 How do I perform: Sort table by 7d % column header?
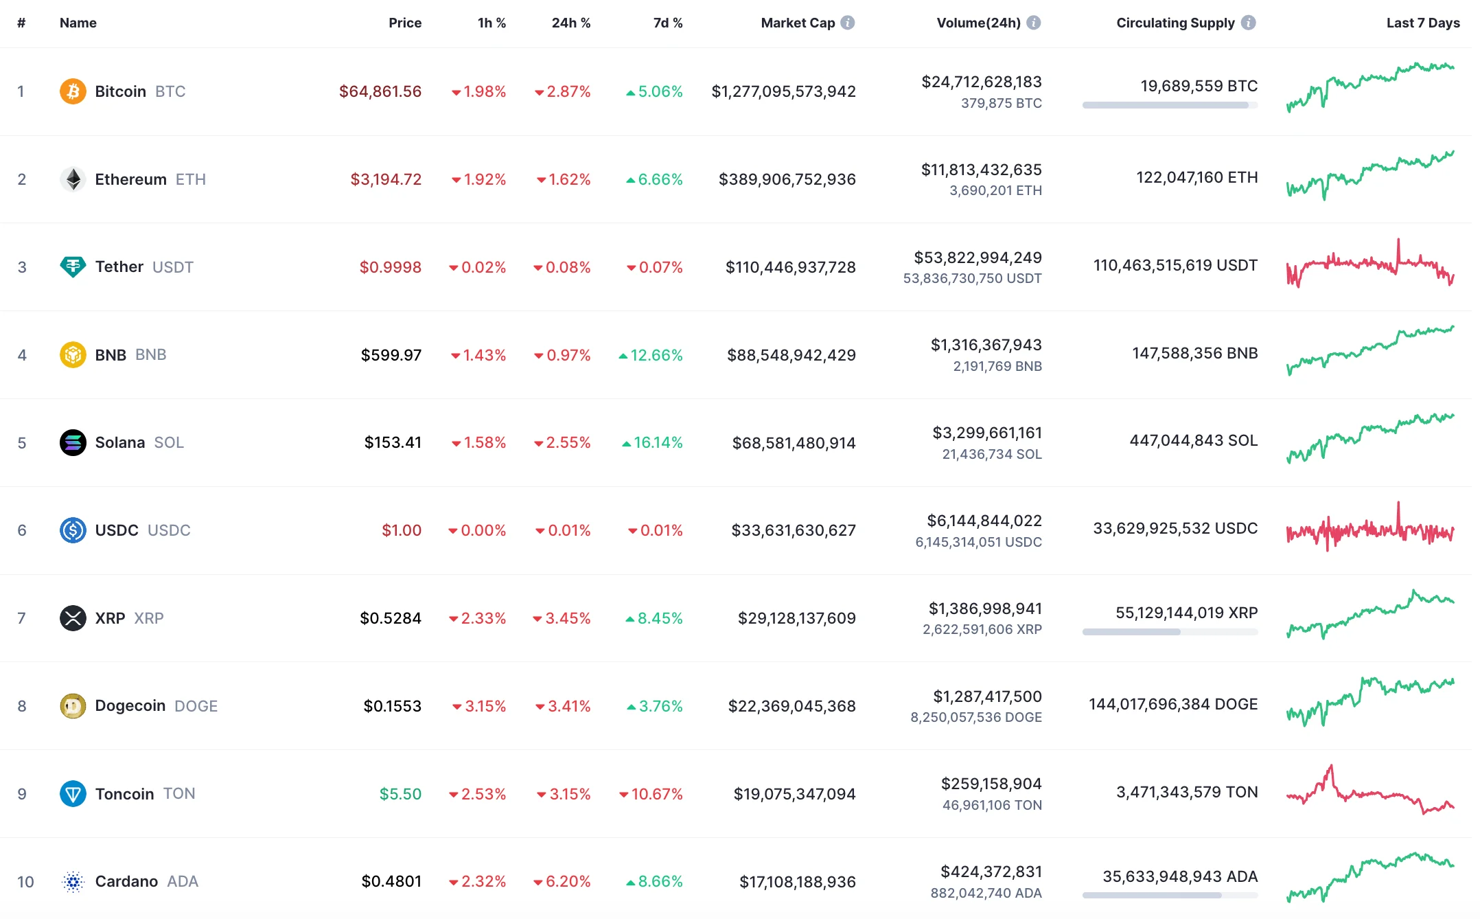(x=668, y=23)
